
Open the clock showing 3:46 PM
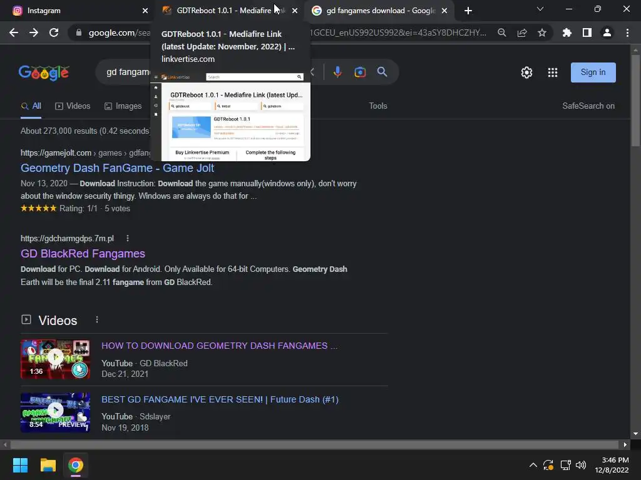coord(612,465)
